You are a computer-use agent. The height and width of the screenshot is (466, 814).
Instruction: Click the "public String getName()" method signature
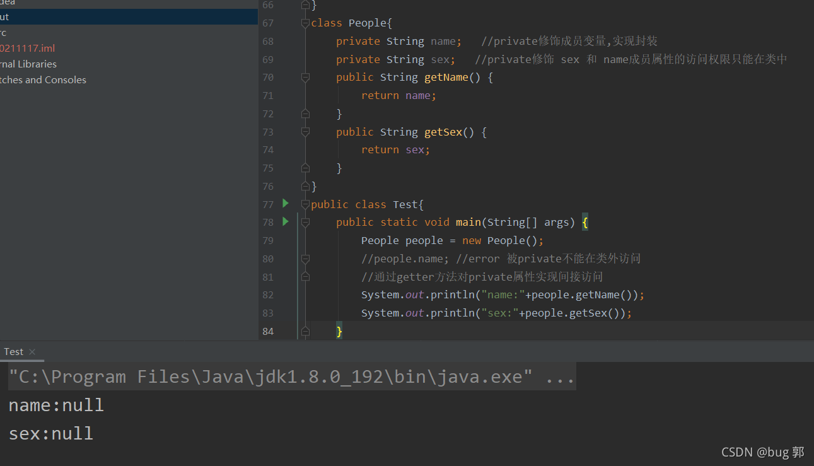pos(409,77)
